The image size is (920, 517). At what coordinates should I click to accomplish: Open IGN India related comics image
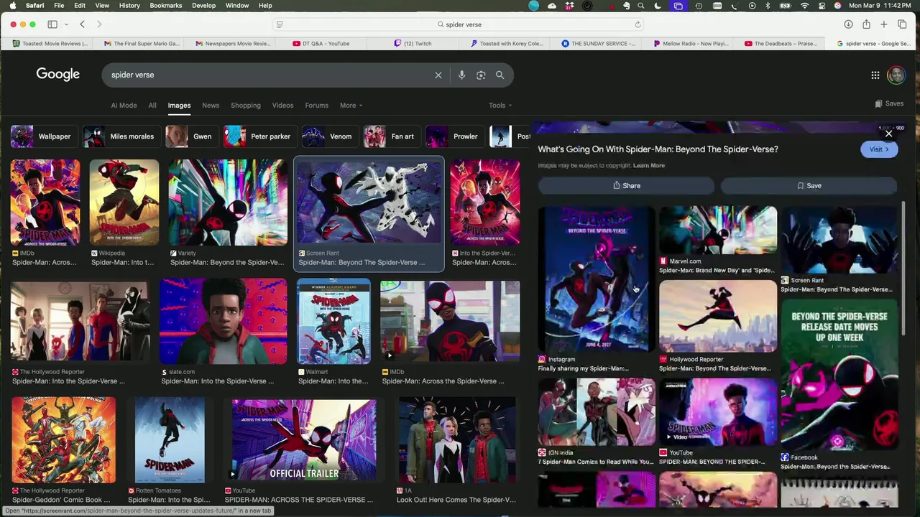(x=597, y=412)
